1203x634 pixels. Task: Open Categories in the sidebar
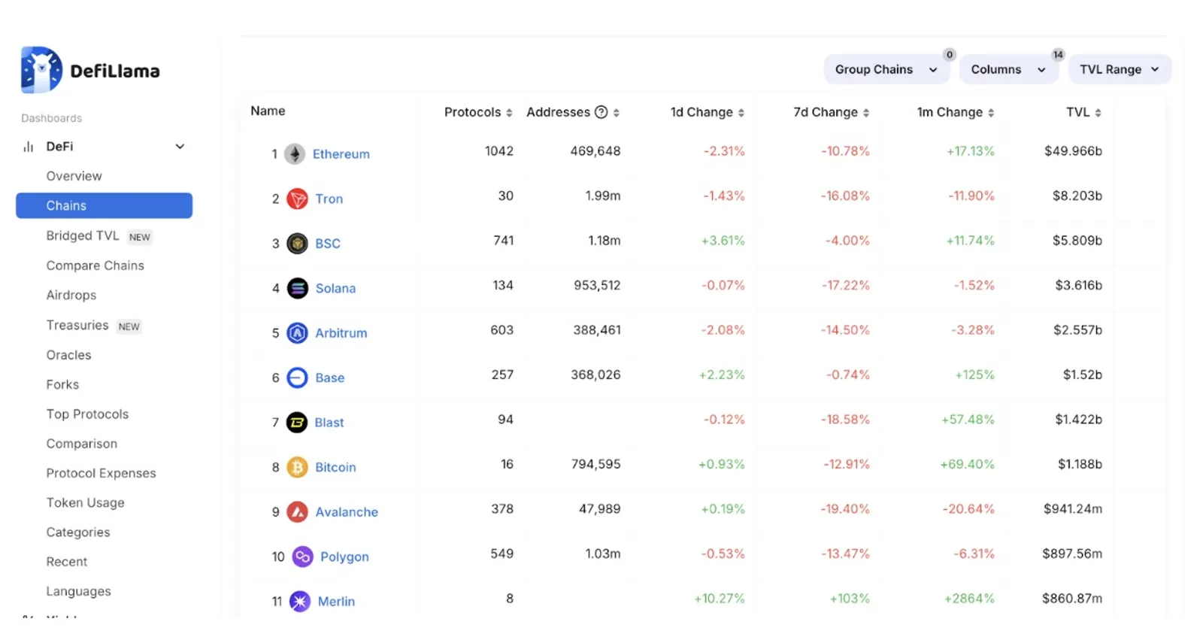[x=77, y=532]
